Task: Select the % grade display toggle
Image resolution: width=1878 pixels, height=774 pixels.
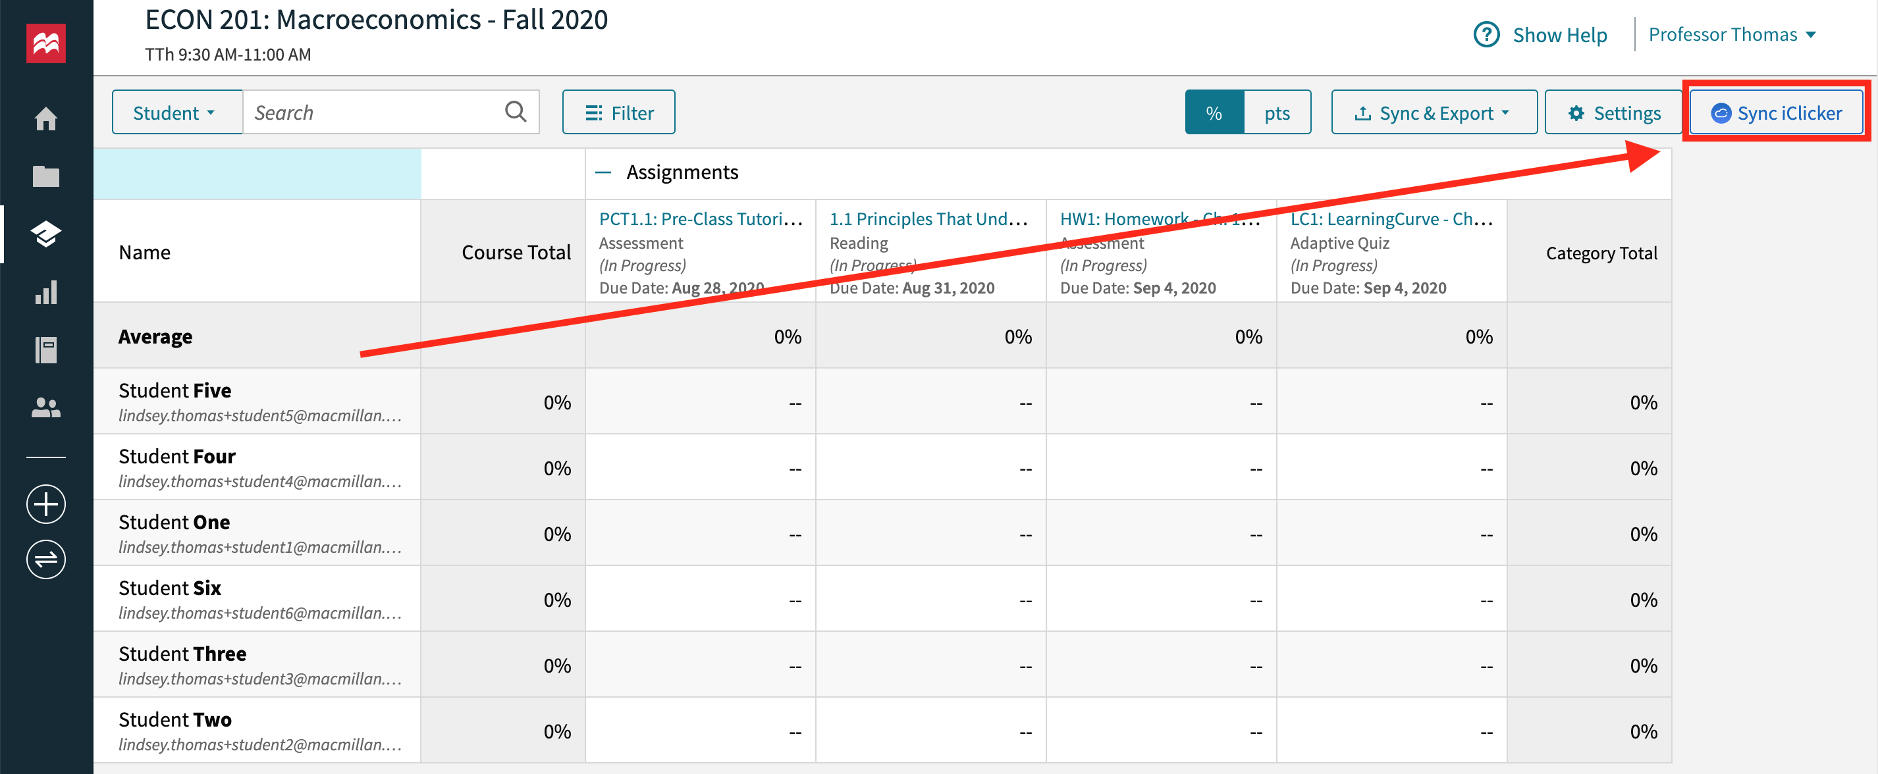Action: click(1213, 113)
